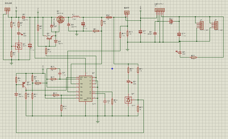Select the left four-pin output header

[201, 25]
